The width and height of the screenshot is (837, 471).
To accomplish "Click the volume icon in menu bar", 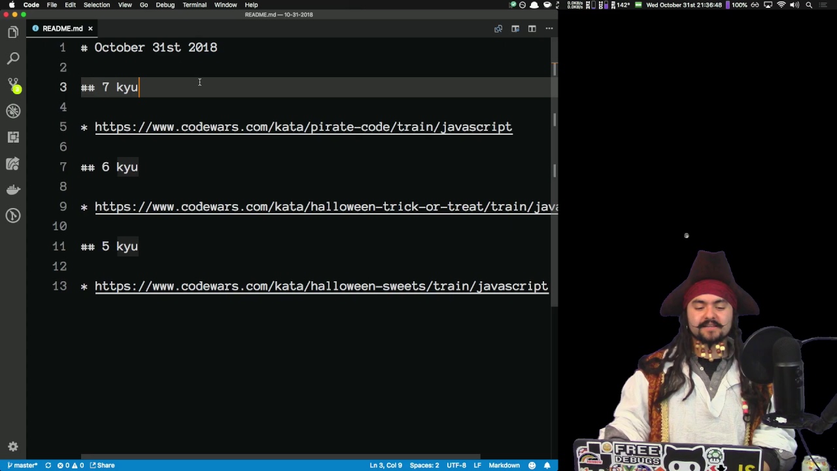I will tap(794, 5).
